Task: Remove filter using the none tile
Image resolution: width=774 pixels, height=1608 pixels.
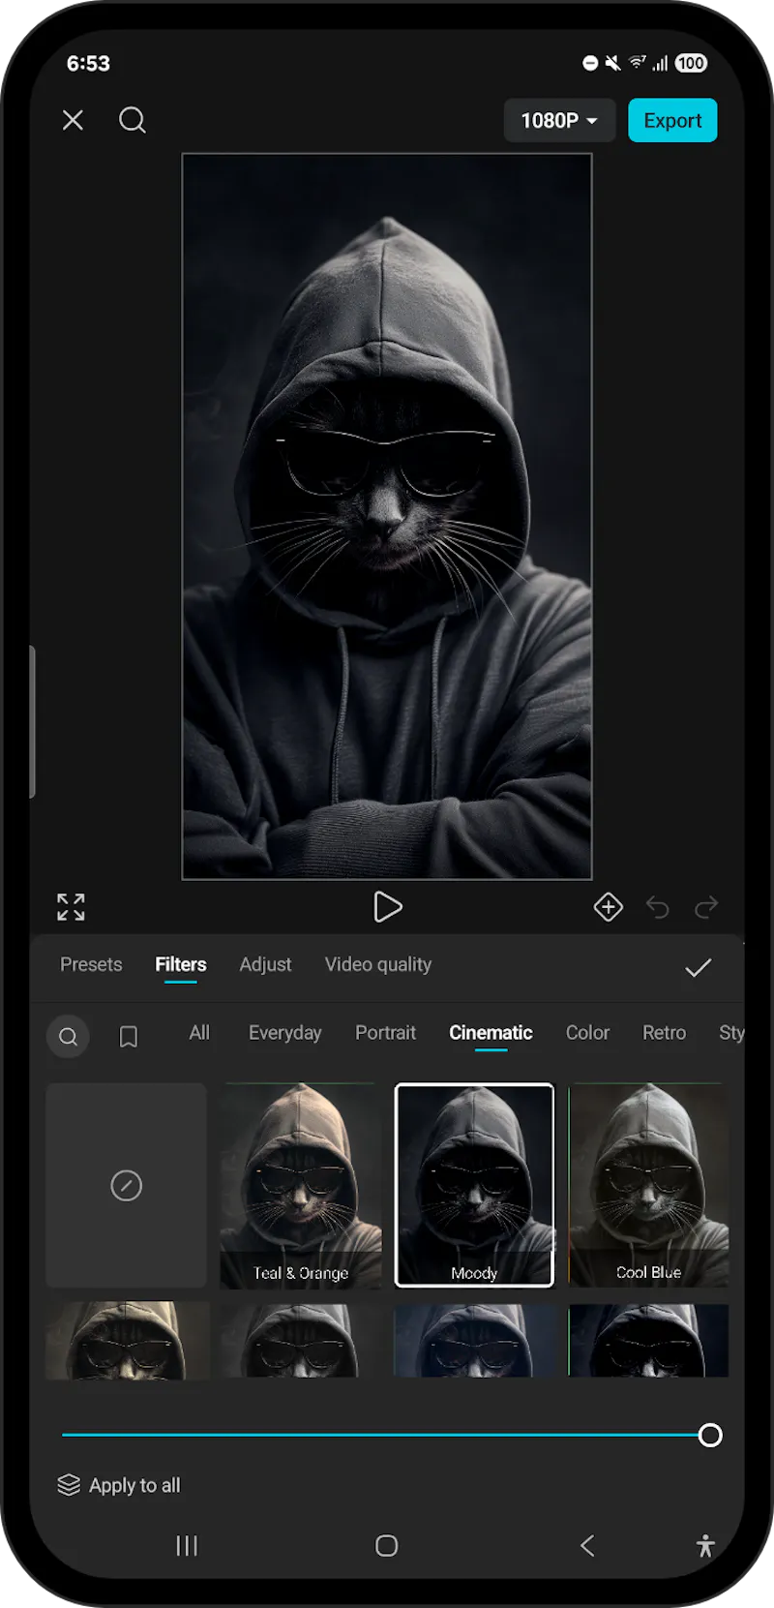Action: [127, 1185]
